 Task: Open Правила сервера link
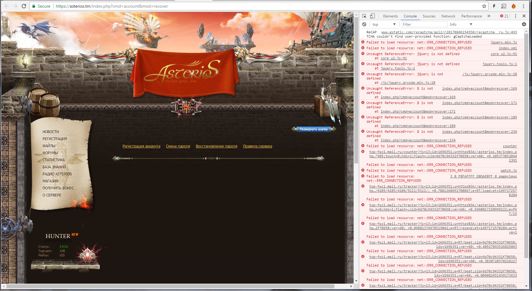click(x=257, y=146)
